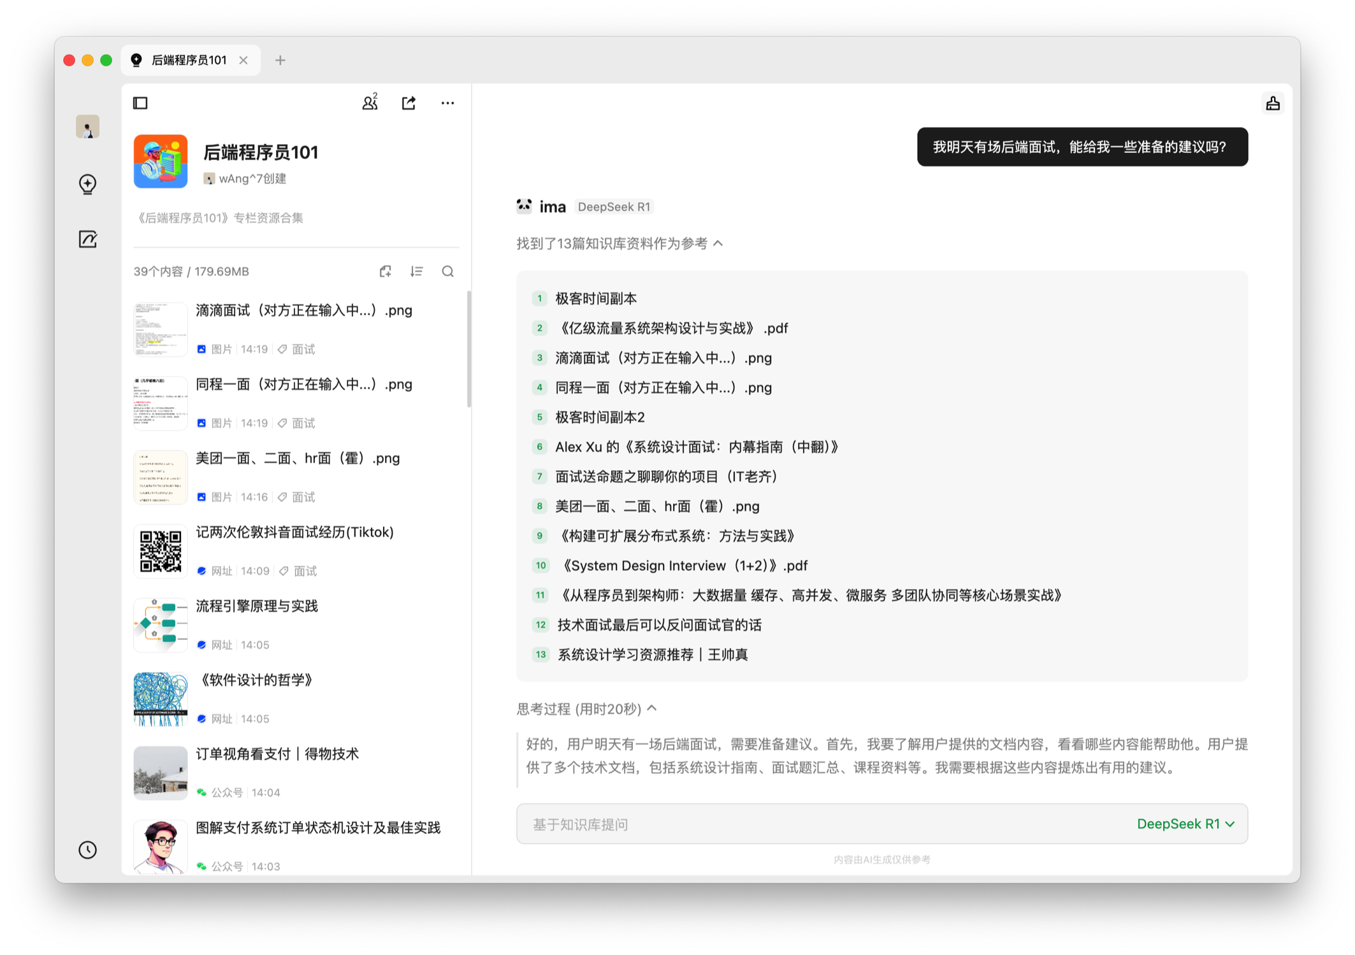Open reference 技术面试最后可以反问面试官的话
Screen dimensions: 1355x955
pyautogui.click(x=659, y=625)
